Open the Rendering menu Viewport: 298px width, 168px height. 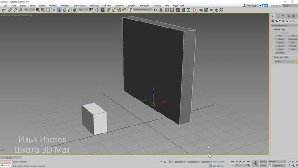point(94,6)
